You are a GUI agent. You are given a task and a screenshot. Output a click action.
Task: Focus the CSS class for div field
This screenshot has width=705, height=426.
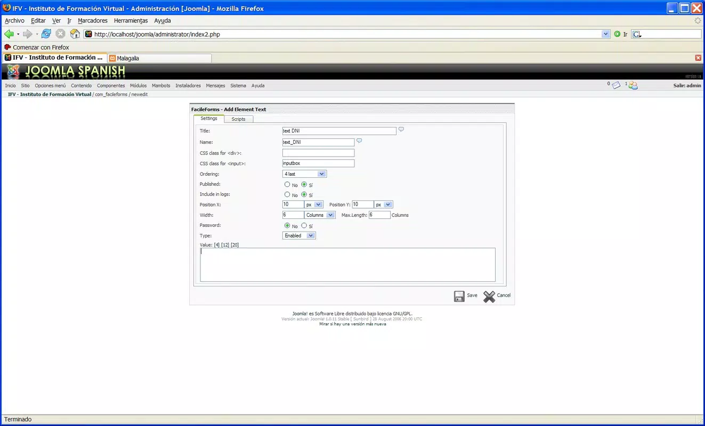coord(318,153)
